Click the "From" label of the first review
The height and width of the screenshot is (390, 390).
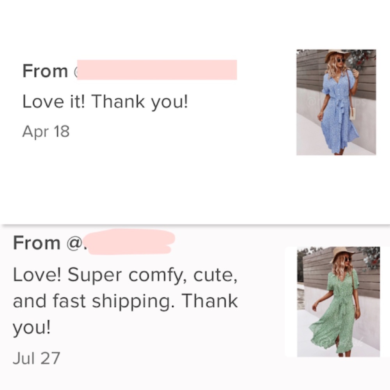[x=45, y=71]
